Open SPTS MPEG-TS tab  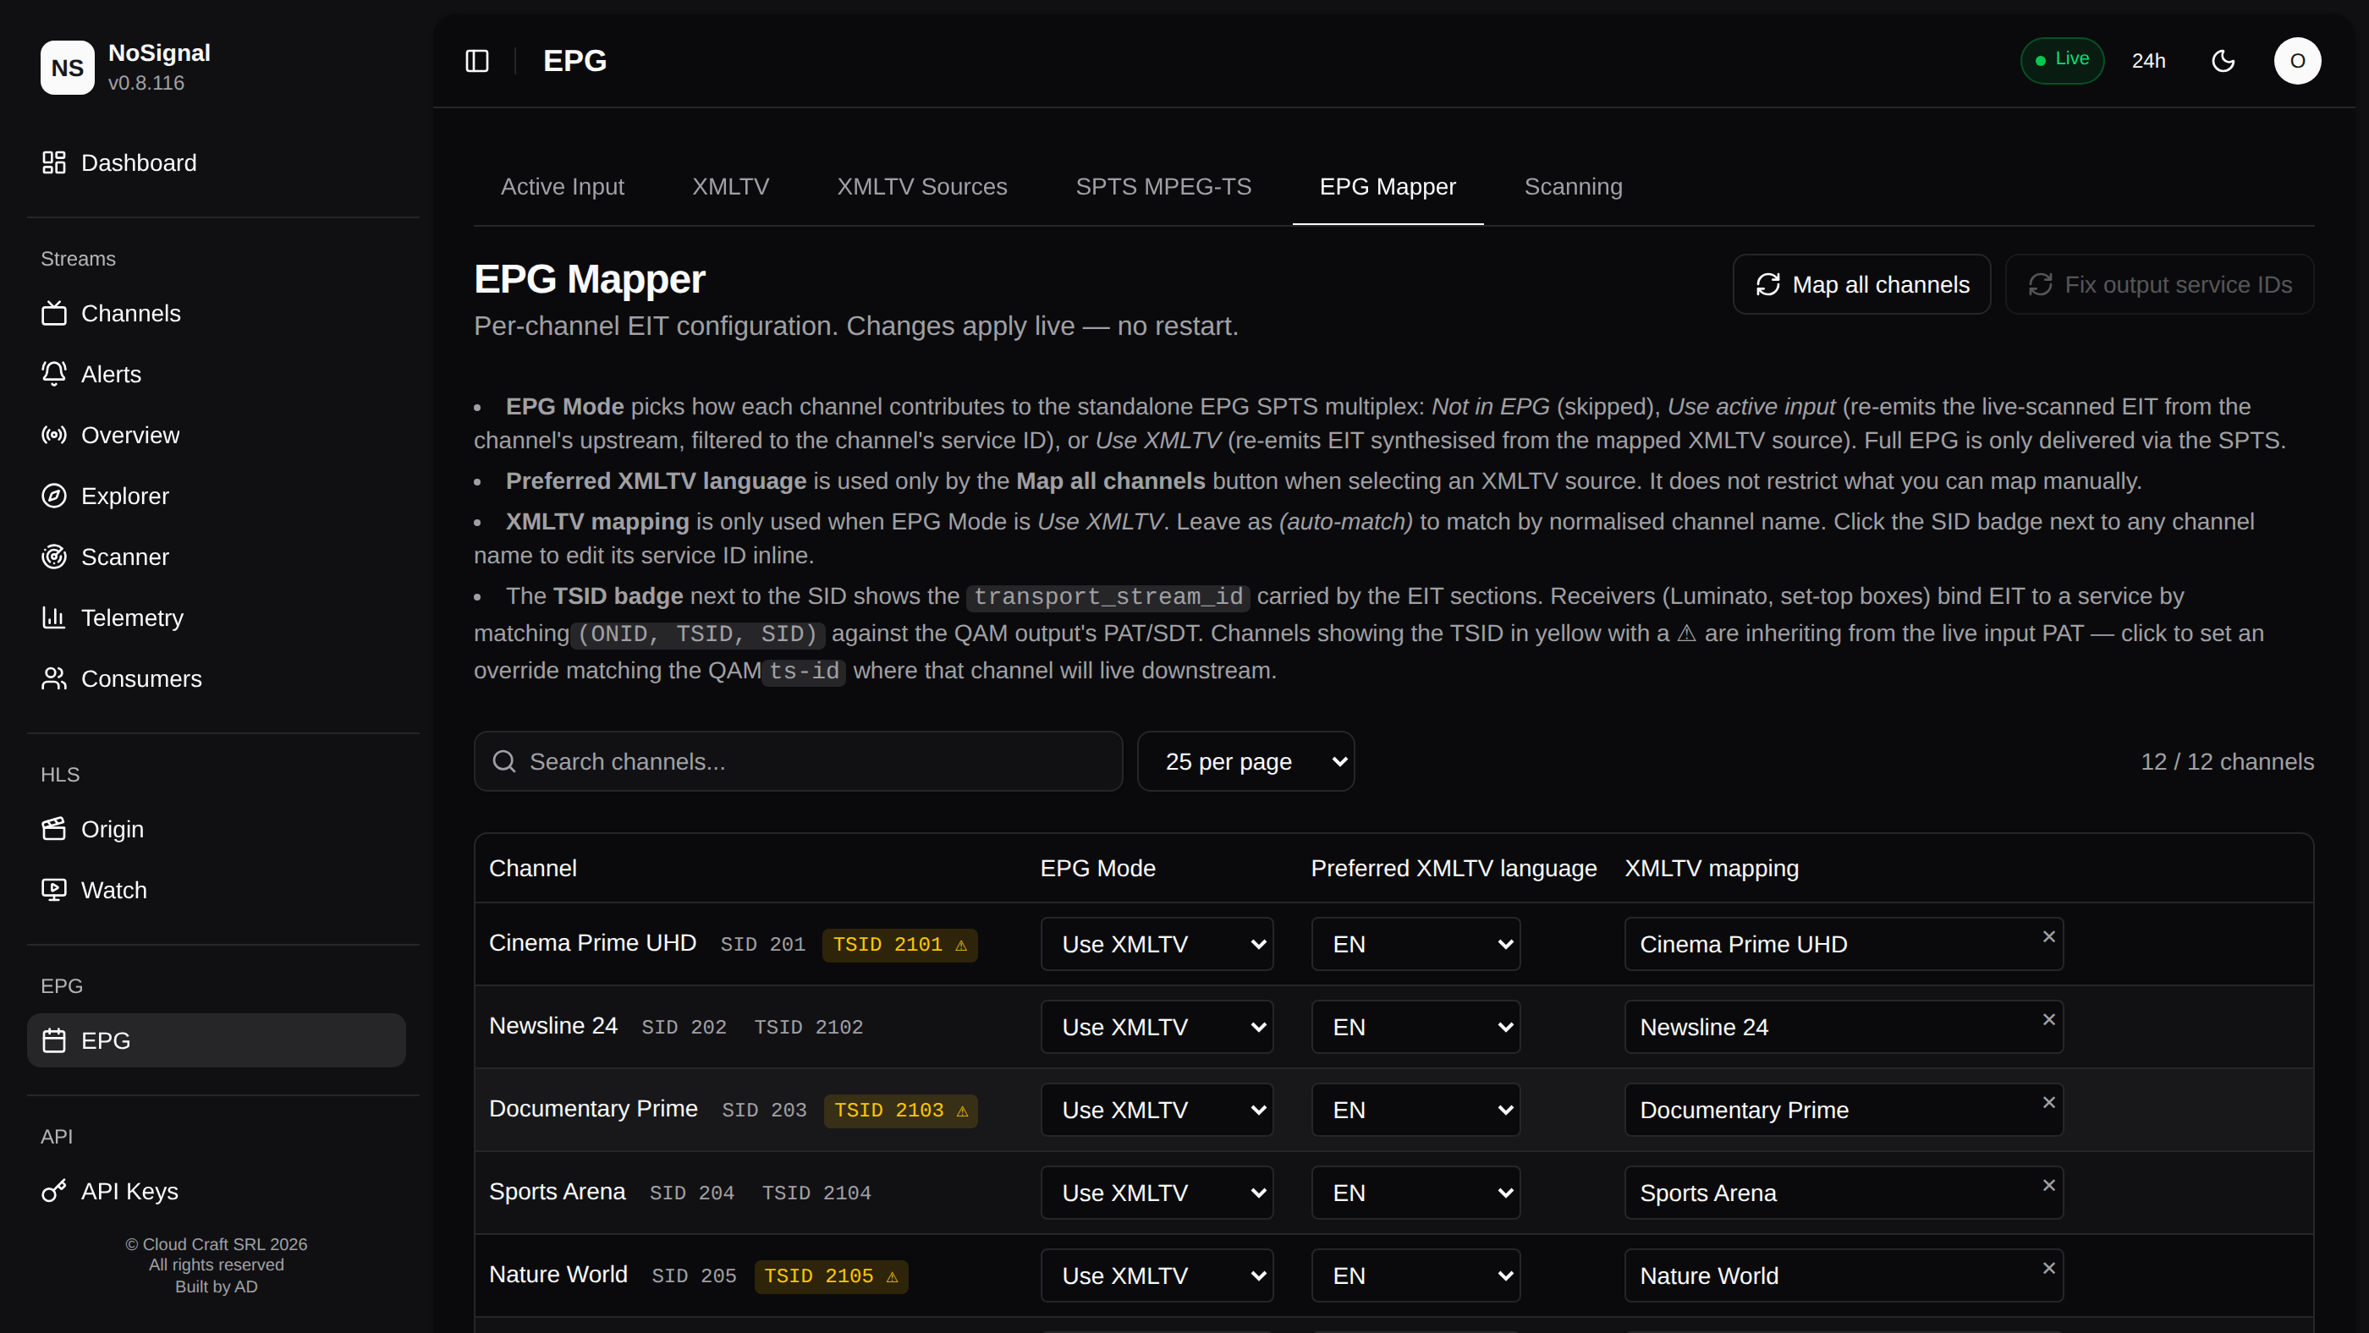pos(1163,187)
